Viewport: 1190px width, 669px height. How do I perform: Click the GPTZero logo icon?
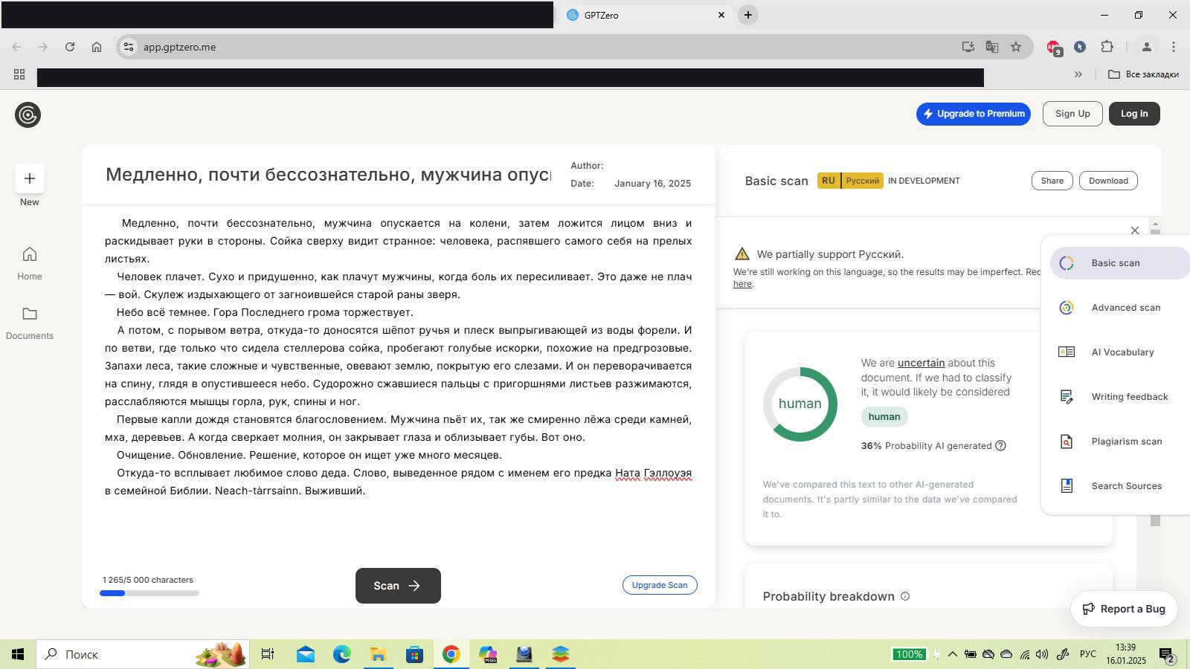28,114
